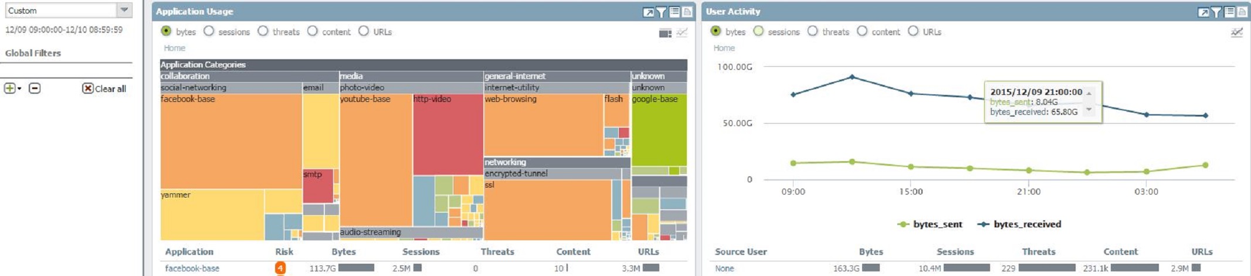Switch Application Usage to line chart view
This screenshot has width=1251, height=276.
(x=682, y=33)
